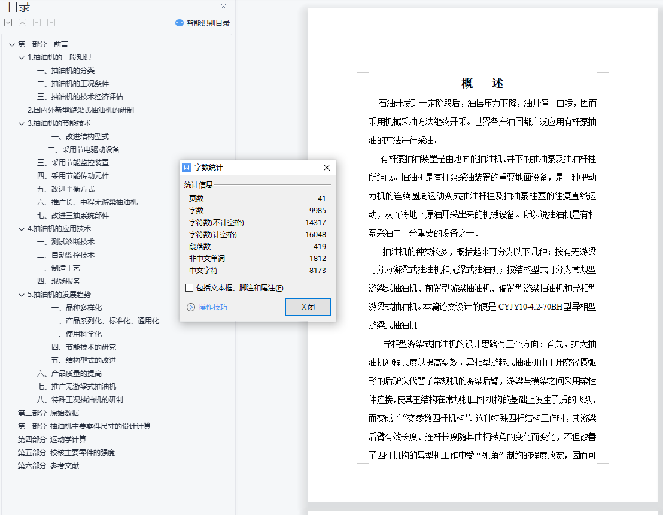Go to 四、采用节能传动元件 heading

73,175
